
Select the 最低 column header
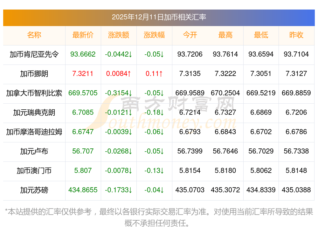261,35
